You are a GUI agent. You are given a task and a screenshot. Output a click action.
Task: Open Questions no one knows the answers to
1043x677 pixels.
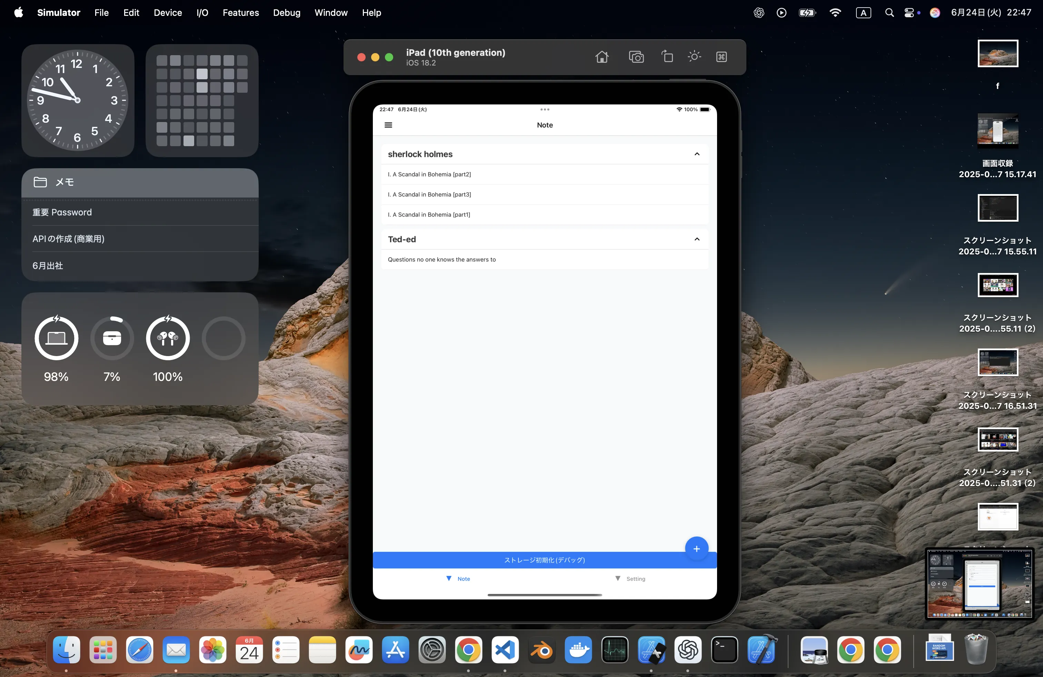click(442, 260)
